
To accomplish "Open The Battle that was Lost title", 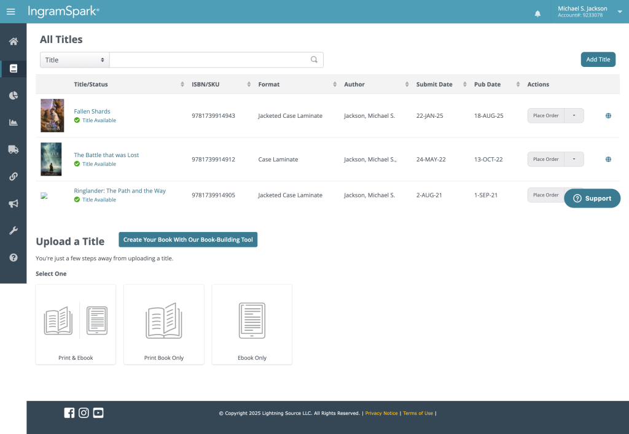I will (x=106, y=155).
